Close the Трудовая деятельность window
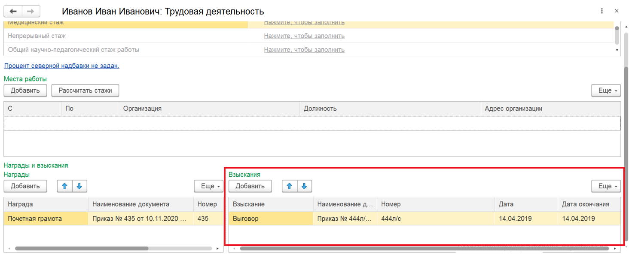Viewport: 632px width, 256px height. click(x=617, y=11)
